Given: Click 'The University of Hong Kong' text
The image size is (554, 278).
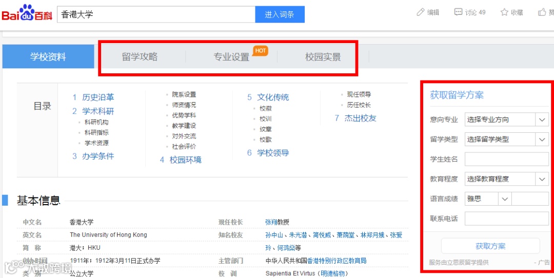Looking at the screenshot, I should pyautogui.click(x=108, y=235).
